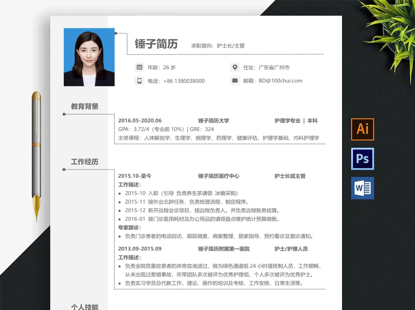Click the 年龄：26 岁 text
This screenshot has height=310, width=415.
[162, 67]
